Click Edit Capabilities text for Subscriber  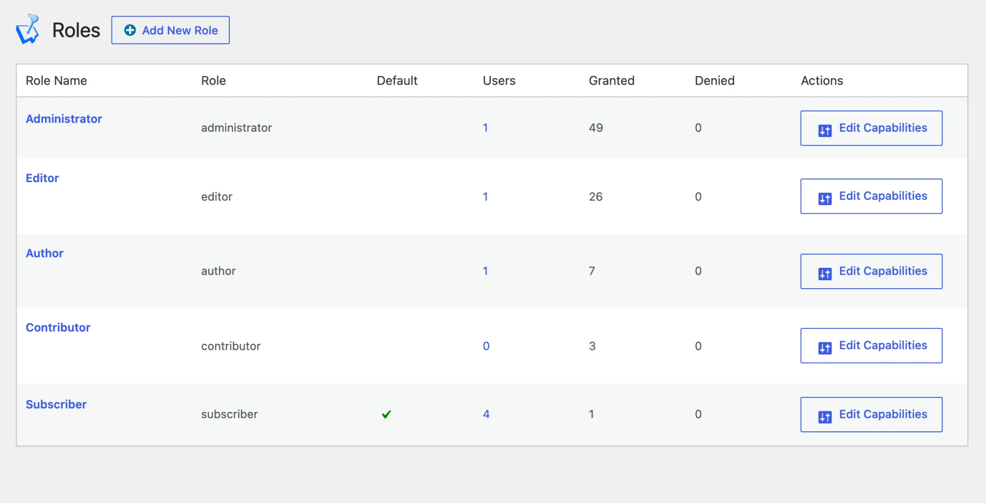click(x=883, y=414)
